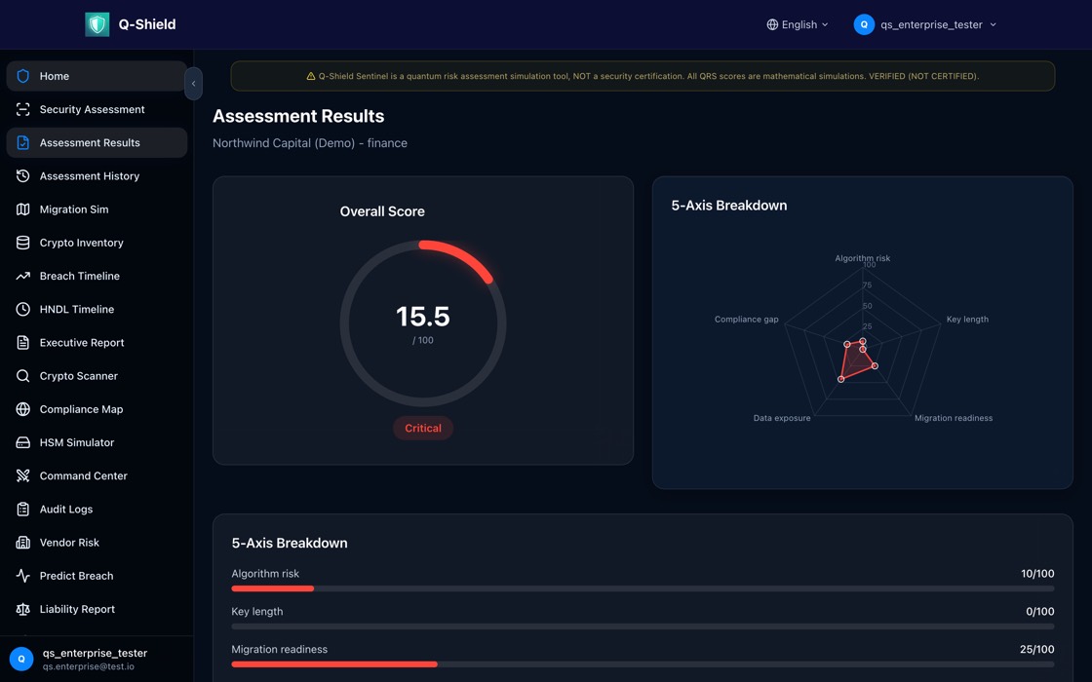This screenshot has height=682, width=1092.
Task: Click the Northwind Capital (Demo) - finance subtitle
Action: 310,142
